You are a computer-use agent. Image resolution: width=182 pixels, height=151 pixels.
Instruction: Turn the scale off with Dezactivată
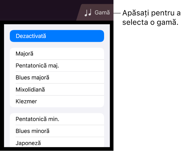(x=57, y=36)
